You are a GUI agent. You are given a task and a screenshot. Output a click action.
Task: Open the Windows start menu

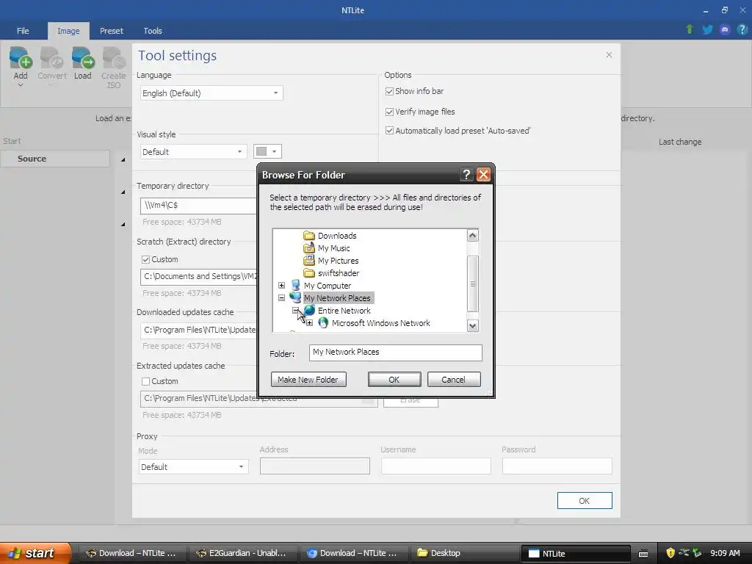pos(35,553)
